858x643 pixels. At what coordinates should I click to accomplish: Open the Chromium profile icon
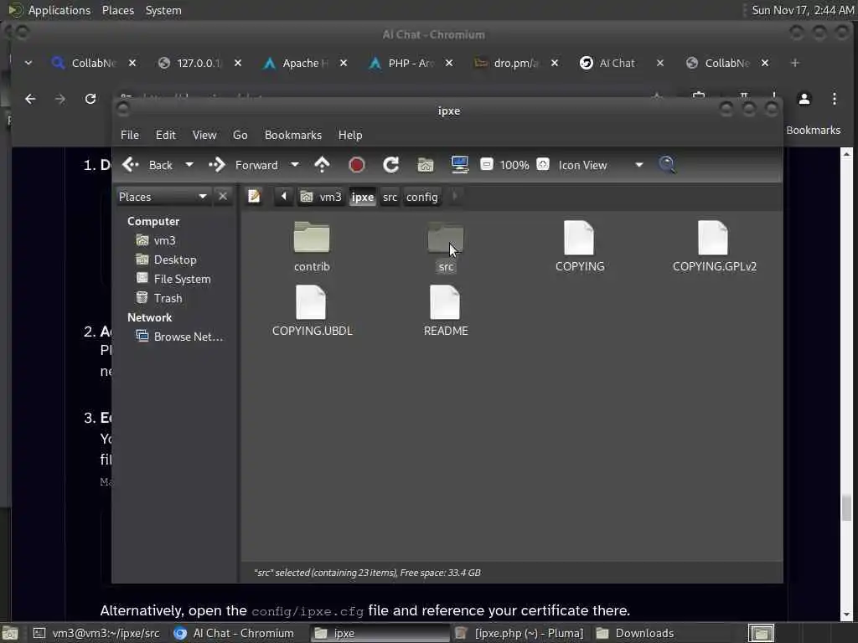click(804, 99)
